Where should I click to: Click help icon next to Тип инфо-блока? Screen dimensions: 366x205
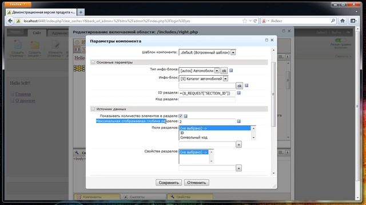231,70
